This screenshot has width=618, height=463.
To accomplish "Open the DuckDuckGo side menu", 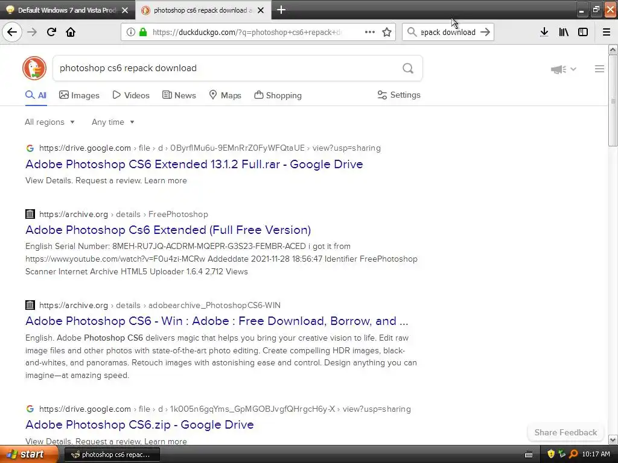I will [599, 69].
